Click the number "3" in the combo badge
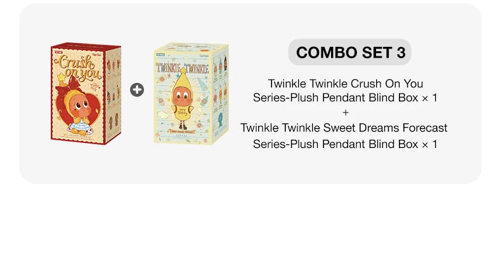 click(401, 52)
